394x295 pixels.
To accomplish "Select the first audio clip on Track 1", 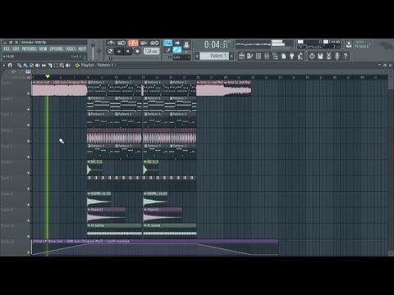I will (x=59, y=88).
